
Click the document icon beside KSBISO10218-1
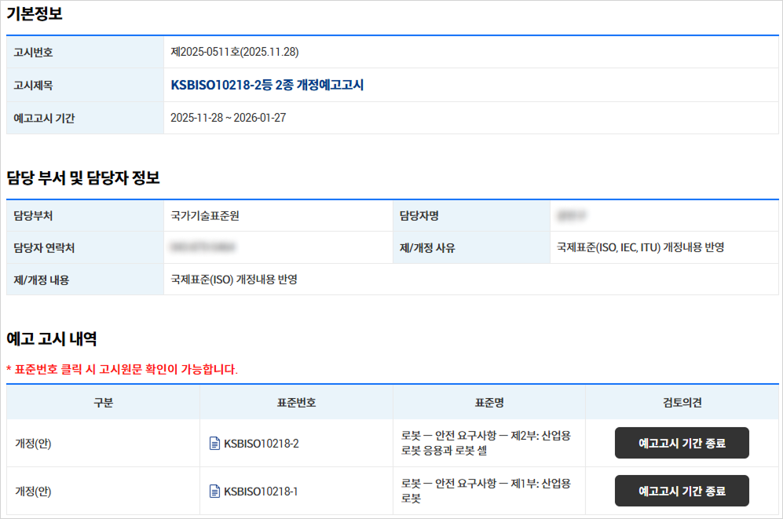pos(214,491)
